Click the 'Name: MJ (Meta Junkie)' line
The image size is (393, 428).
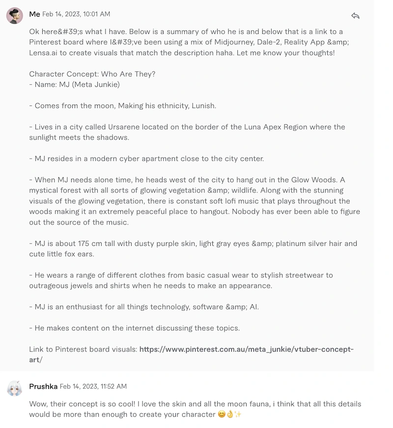(x=75, y=84)
